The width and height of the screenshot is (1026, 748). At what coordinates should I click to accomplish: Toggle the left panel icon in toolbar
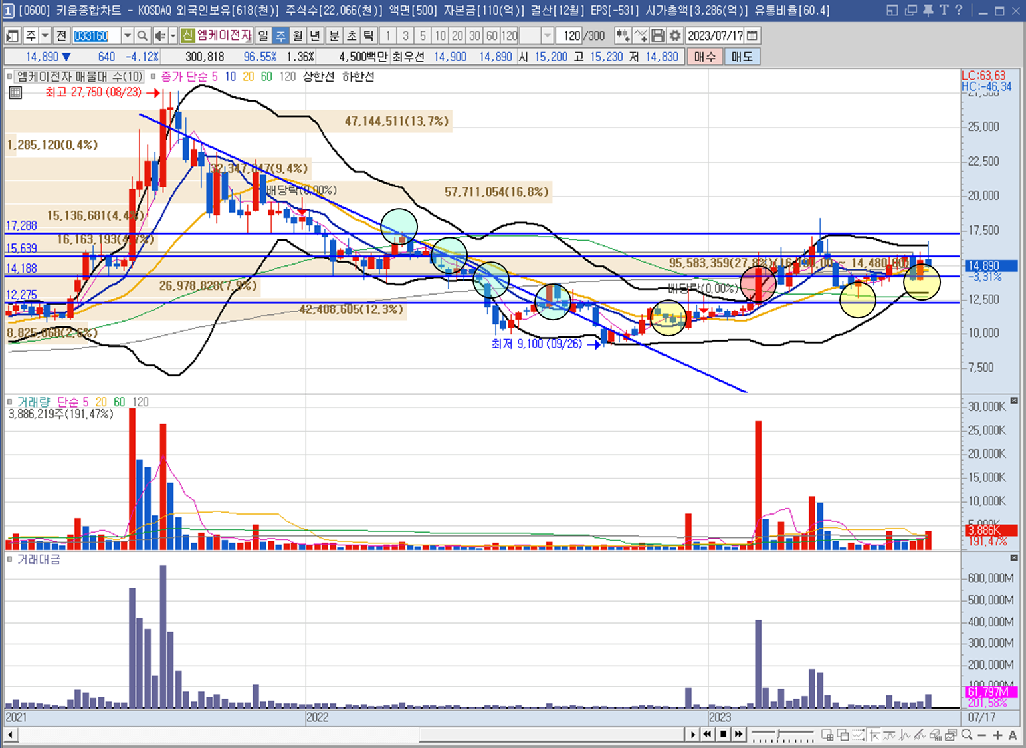pos(12,35)
